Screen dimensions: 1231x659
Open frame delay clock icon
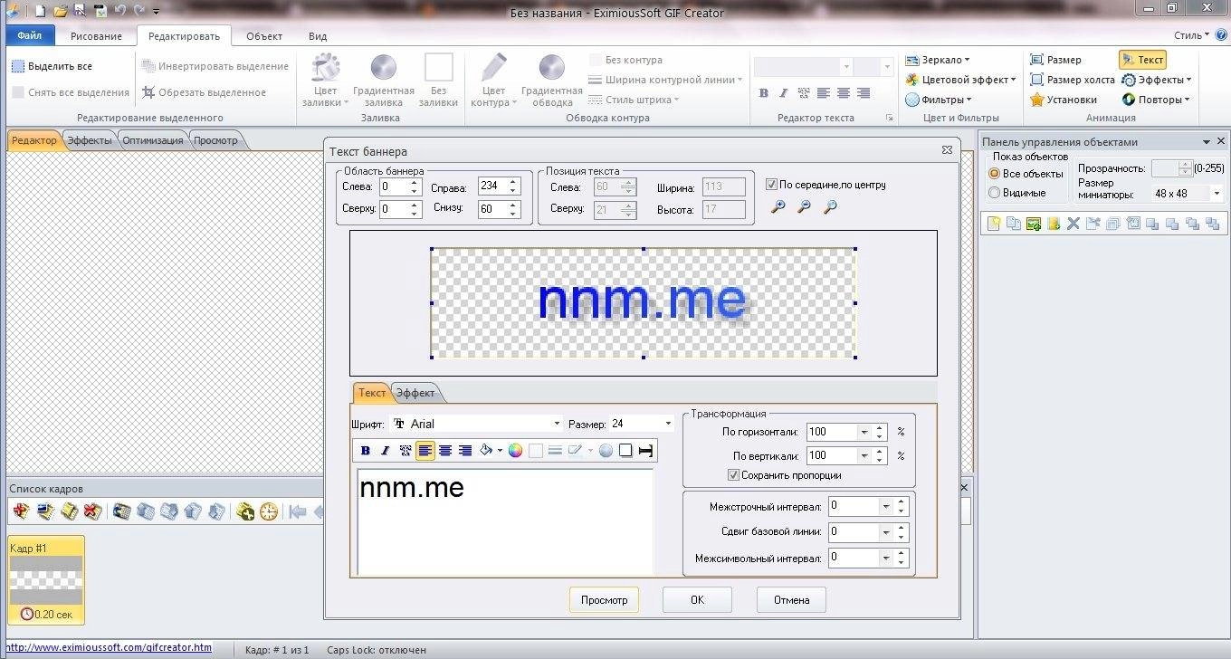point(268,512)
